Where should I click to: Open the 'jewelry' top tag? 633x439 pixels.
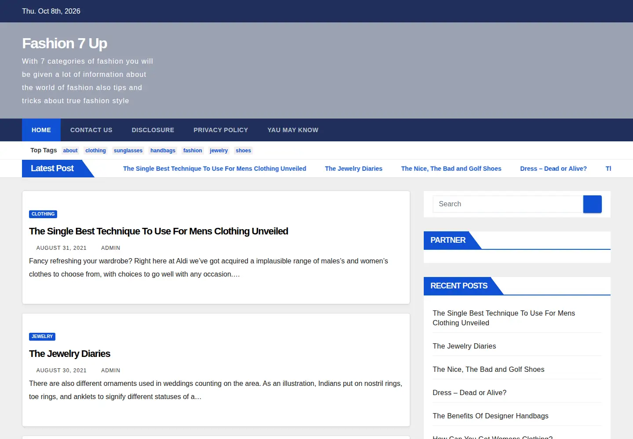click(218, 151)
